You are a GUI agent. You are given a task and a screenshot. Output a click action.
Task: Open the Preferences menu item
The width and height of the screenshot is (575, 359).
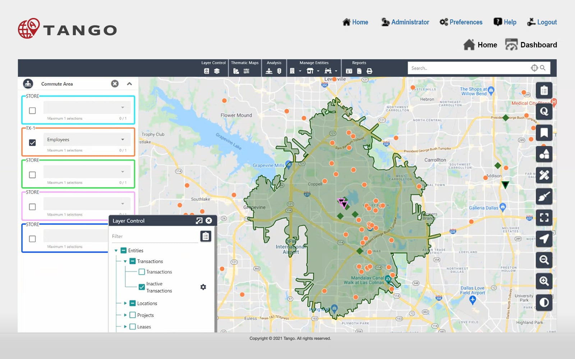(461, 22)
